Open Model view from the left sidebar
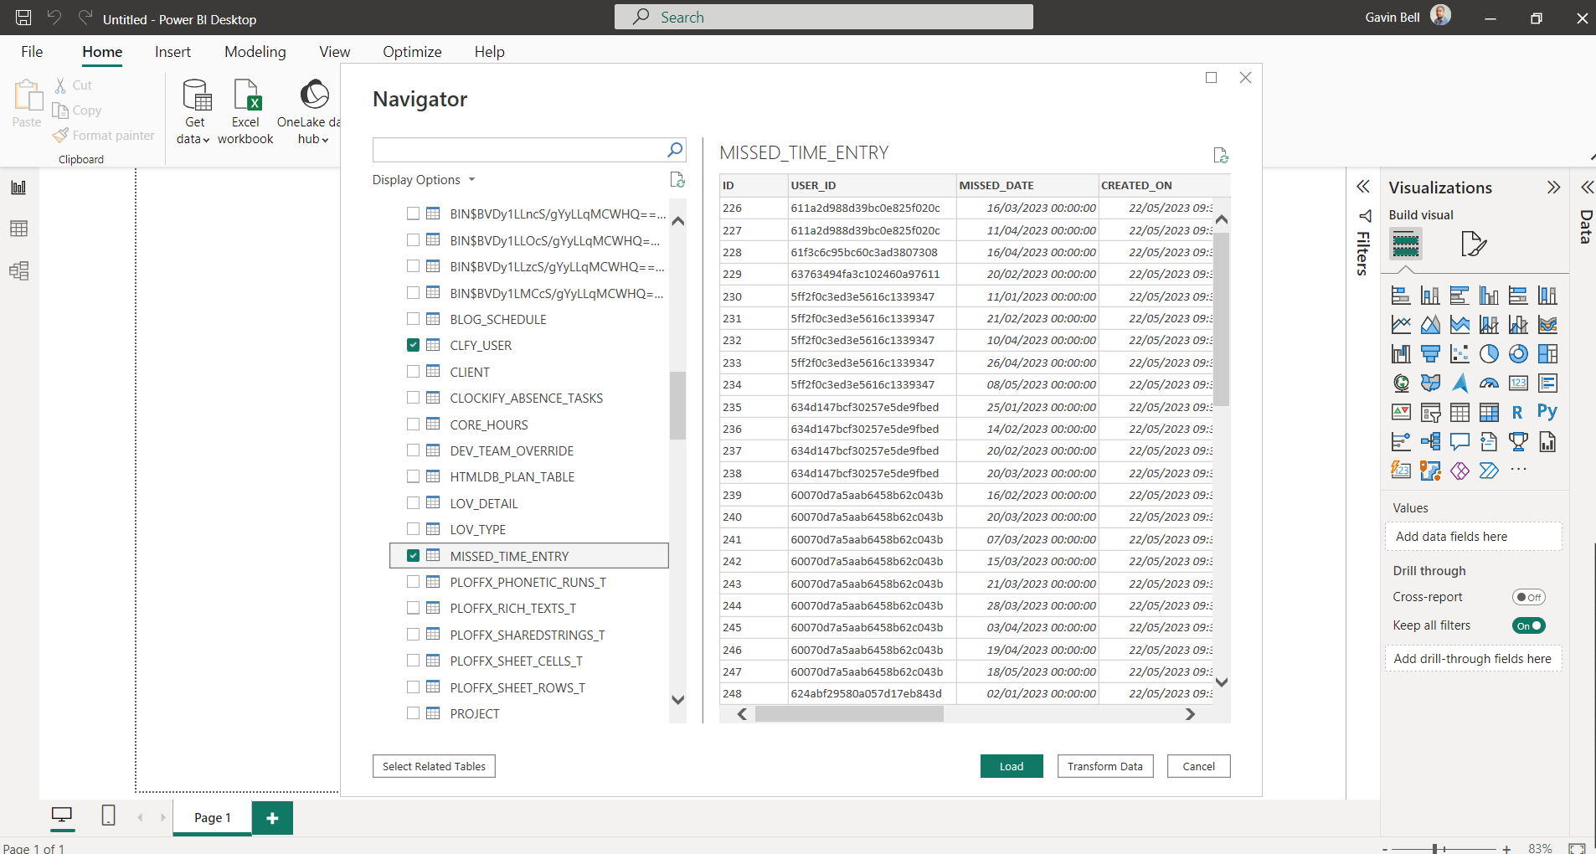Screen dimensions: 1596x854 point(18,270)
